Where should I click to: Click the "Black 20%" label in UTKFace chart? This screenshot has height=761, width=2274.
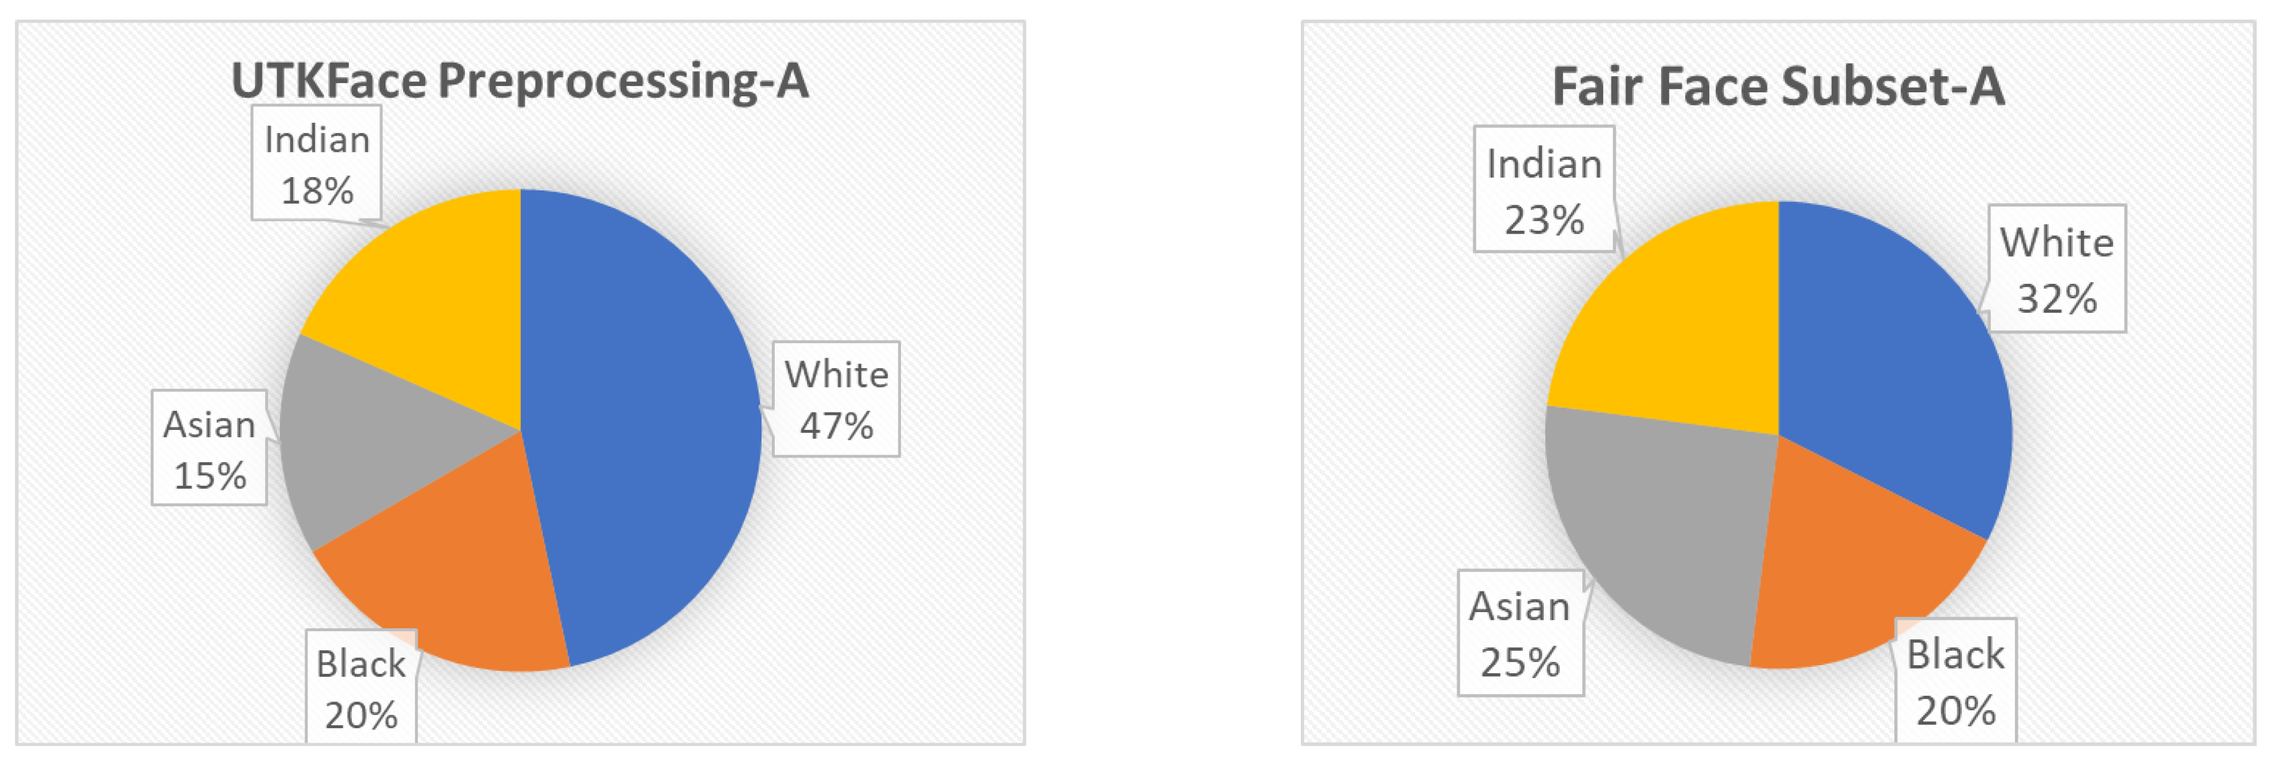361,689
